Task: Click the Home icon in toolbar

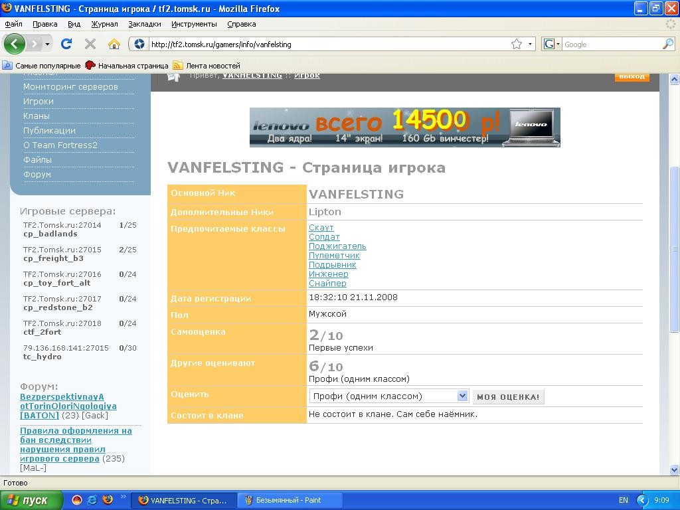Action: point(114,44)
